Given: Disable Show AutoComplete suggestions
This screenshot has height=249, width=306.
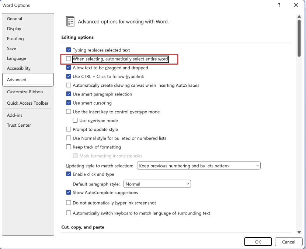Looking at the screenshot, I should tap(69, 192).
